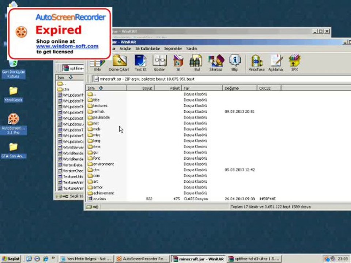The height and width of the screenshot is (263, 351).
Task: Sort by Boyut column header
Action: (140, 88)
